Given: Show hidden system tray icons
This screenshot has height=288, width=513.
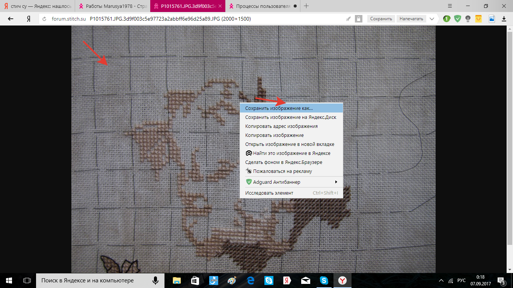Looking at the screenshot, I should pyautogui.click(x=441, y=280).
